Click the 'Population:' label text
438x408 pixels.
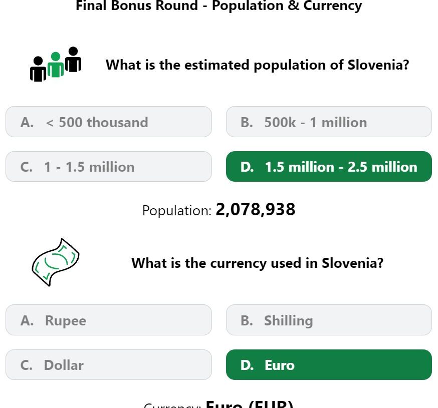pos(177,210)
